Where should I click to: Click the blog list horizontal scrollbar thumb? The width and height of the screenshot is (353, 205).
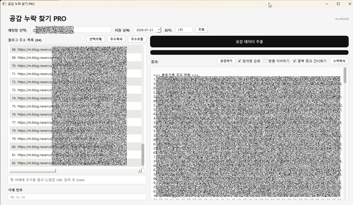(33, 171)
